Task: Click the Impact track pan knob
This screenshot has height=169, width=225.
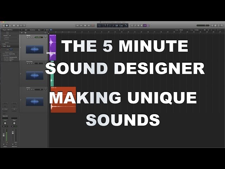Action: point(45,89)
